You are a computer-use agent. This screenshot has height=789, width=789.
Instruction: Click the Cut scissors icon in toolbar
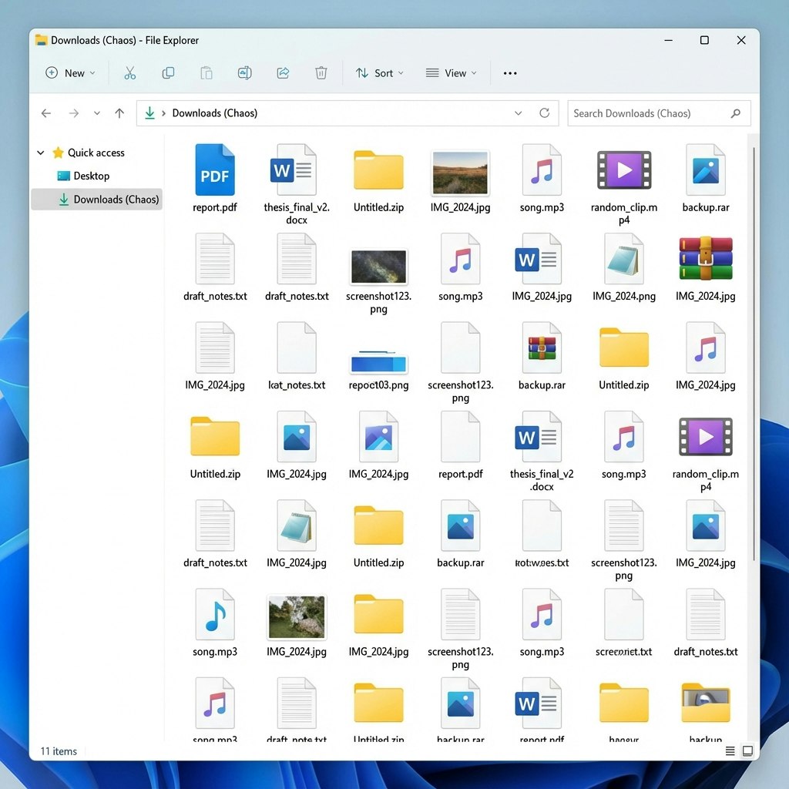point(129,73)
